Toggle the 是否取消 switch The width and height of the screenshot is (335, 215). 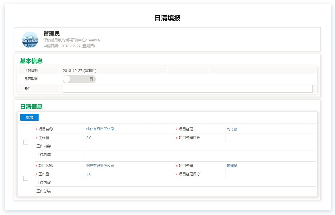[x=79, y=79]
